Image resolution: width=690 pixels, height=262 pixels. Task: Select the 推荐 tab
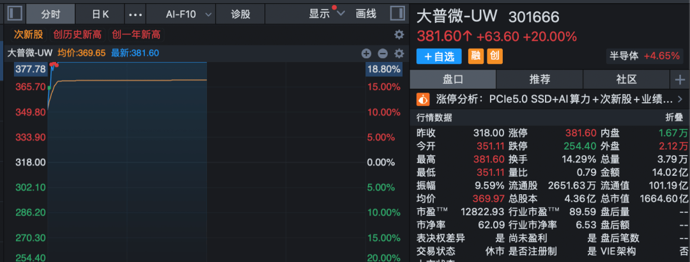pos(539,80)
